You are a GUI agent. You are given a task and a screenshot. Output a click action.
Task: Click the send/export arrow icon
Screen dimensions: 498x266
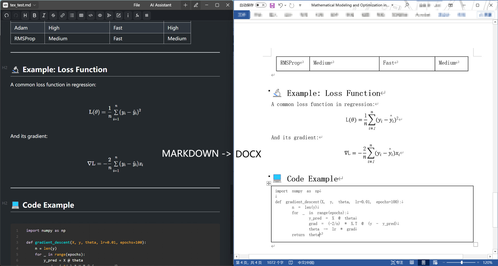point(109,16)
